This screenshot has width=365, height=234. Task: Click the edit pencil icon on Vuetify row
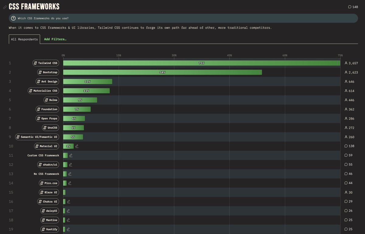(68, 229)
